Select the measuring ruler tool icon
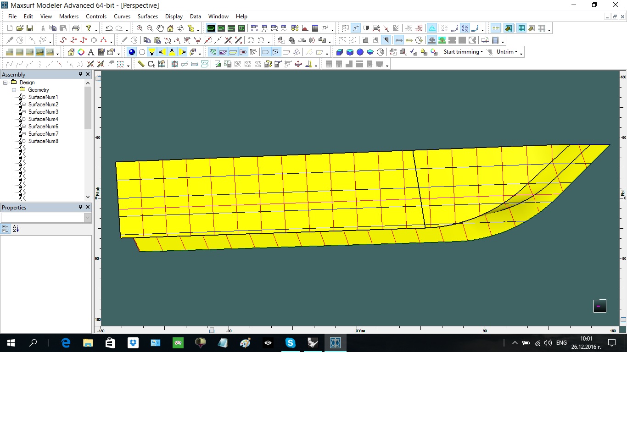The height and width of the screenshot is (440, 627). 141,64
